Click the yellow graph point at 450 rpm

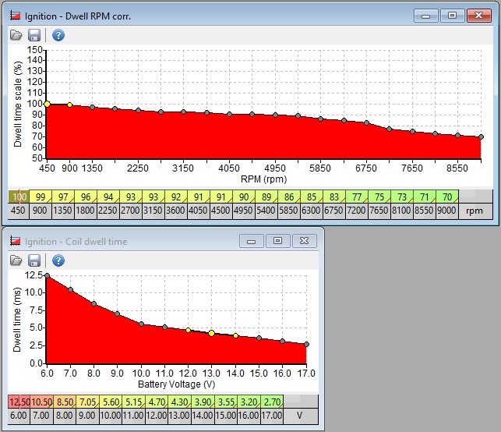pyautogui.click(x=47, y=104)
